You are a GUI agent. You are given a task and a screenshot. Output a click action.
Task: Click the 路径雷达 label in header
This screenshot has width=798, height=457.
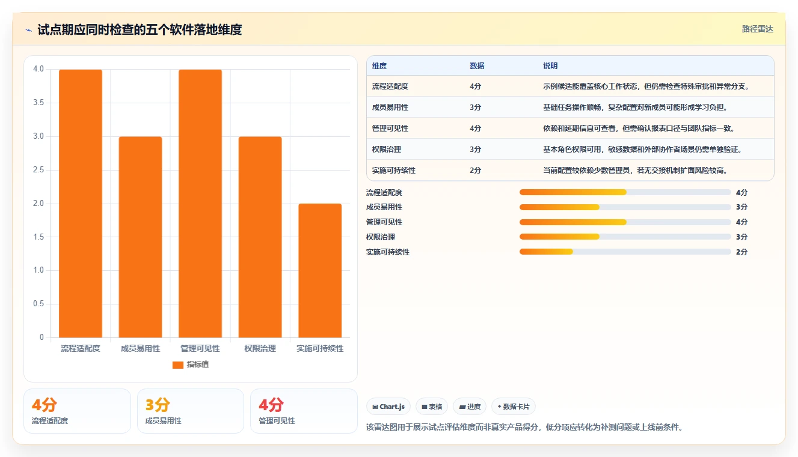[x=757, y=29]
